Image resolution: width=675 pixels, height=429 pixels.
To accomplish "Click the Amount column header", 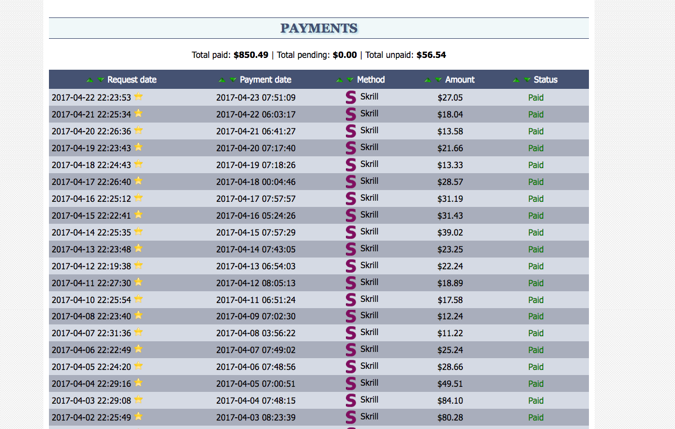I will pyautogui.click(x=460, y=80).
